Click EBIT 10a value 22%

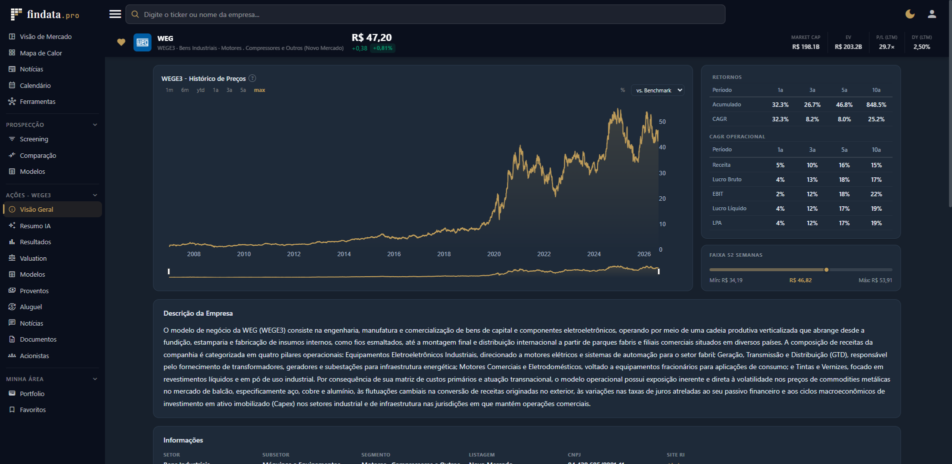pos(876,194)
